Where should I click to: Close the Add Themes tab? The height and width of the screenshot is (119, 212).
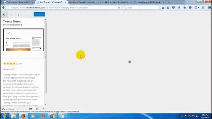point(66,2)
